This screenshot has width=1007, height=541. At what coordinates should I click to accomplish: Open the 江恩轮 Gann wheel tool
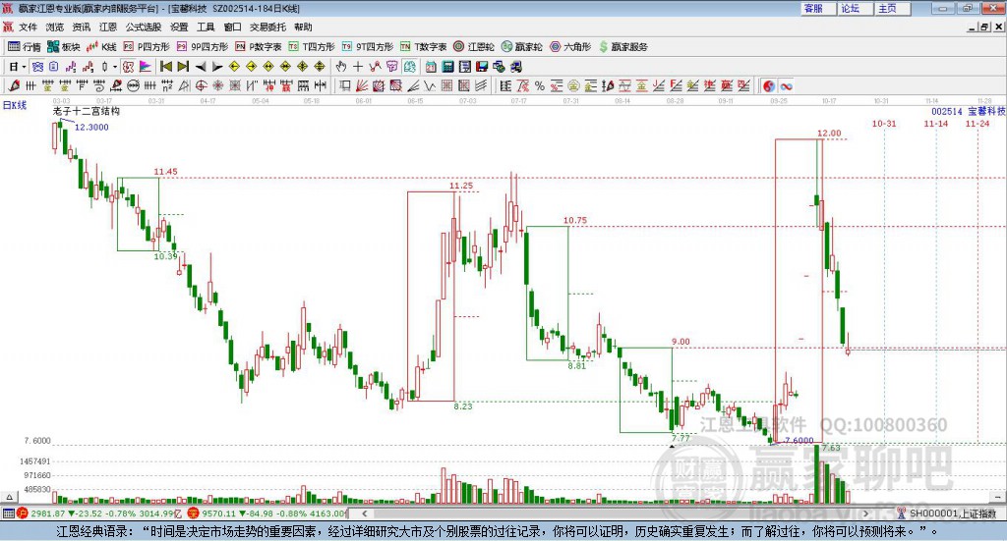tap(474, 46)
